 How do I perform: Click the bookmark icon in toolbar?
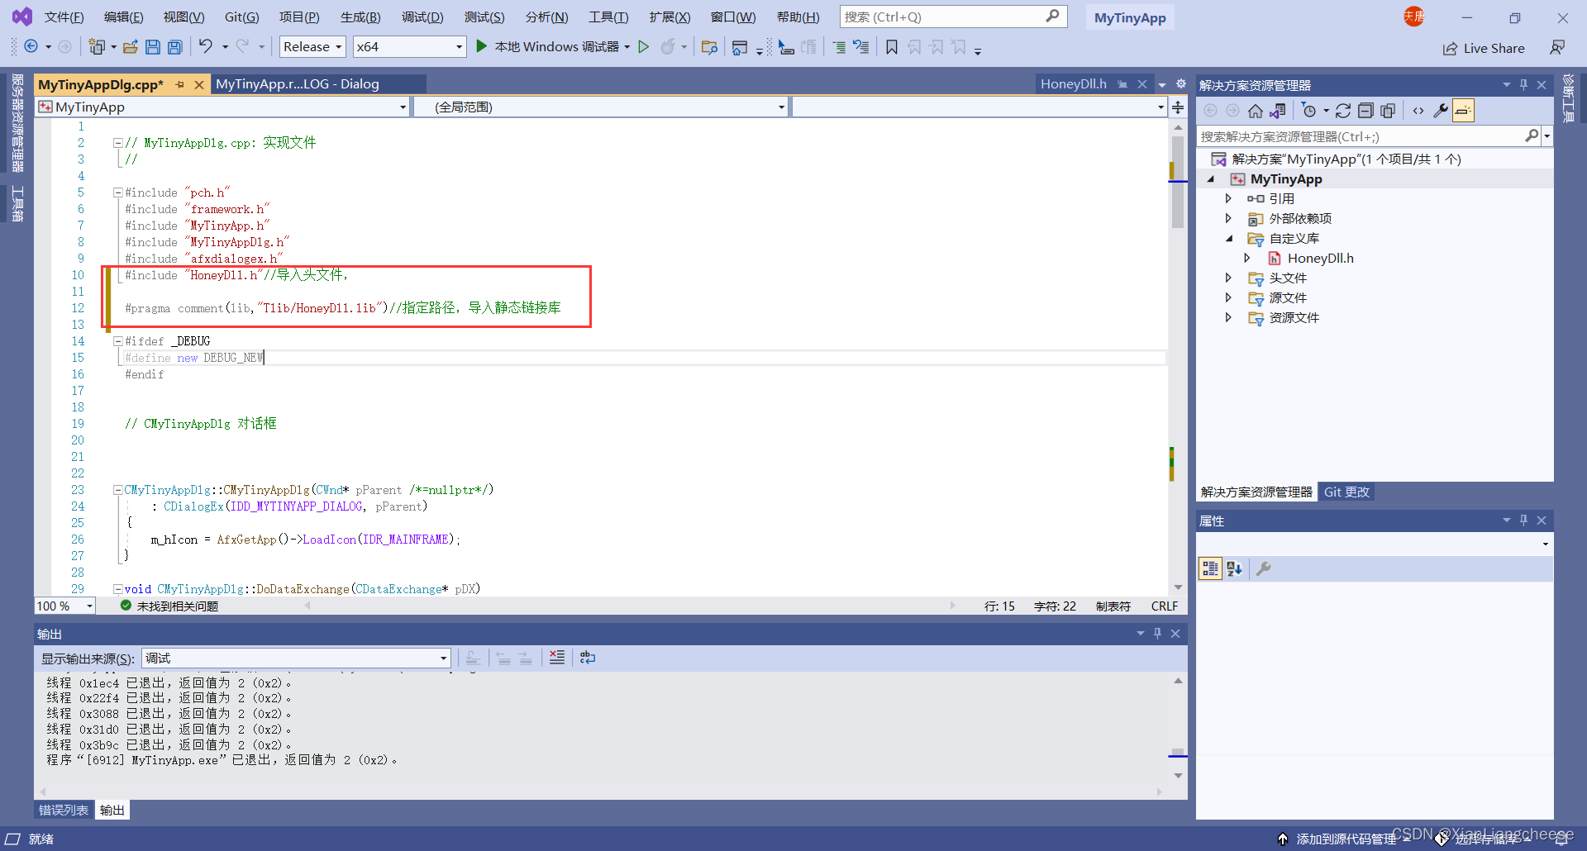(x=891, y=47)
